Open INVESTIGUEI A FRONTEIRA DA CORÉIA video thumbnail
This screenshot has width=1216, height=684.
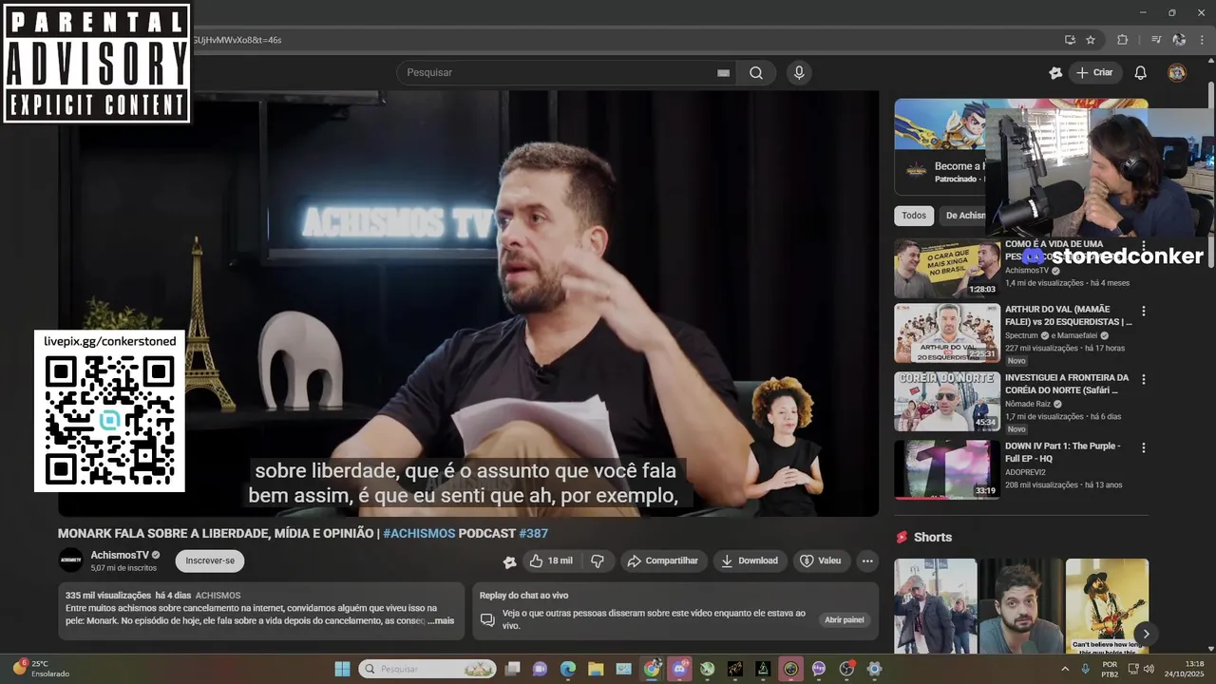click(947, 402)
